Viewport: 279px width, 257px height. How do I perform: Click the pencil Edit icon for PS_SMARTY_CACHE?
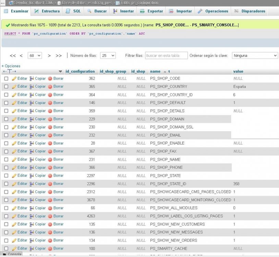click(14, 248)
